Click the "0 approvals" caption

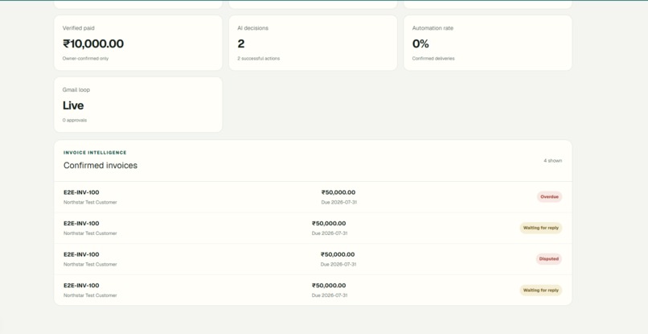75,120
